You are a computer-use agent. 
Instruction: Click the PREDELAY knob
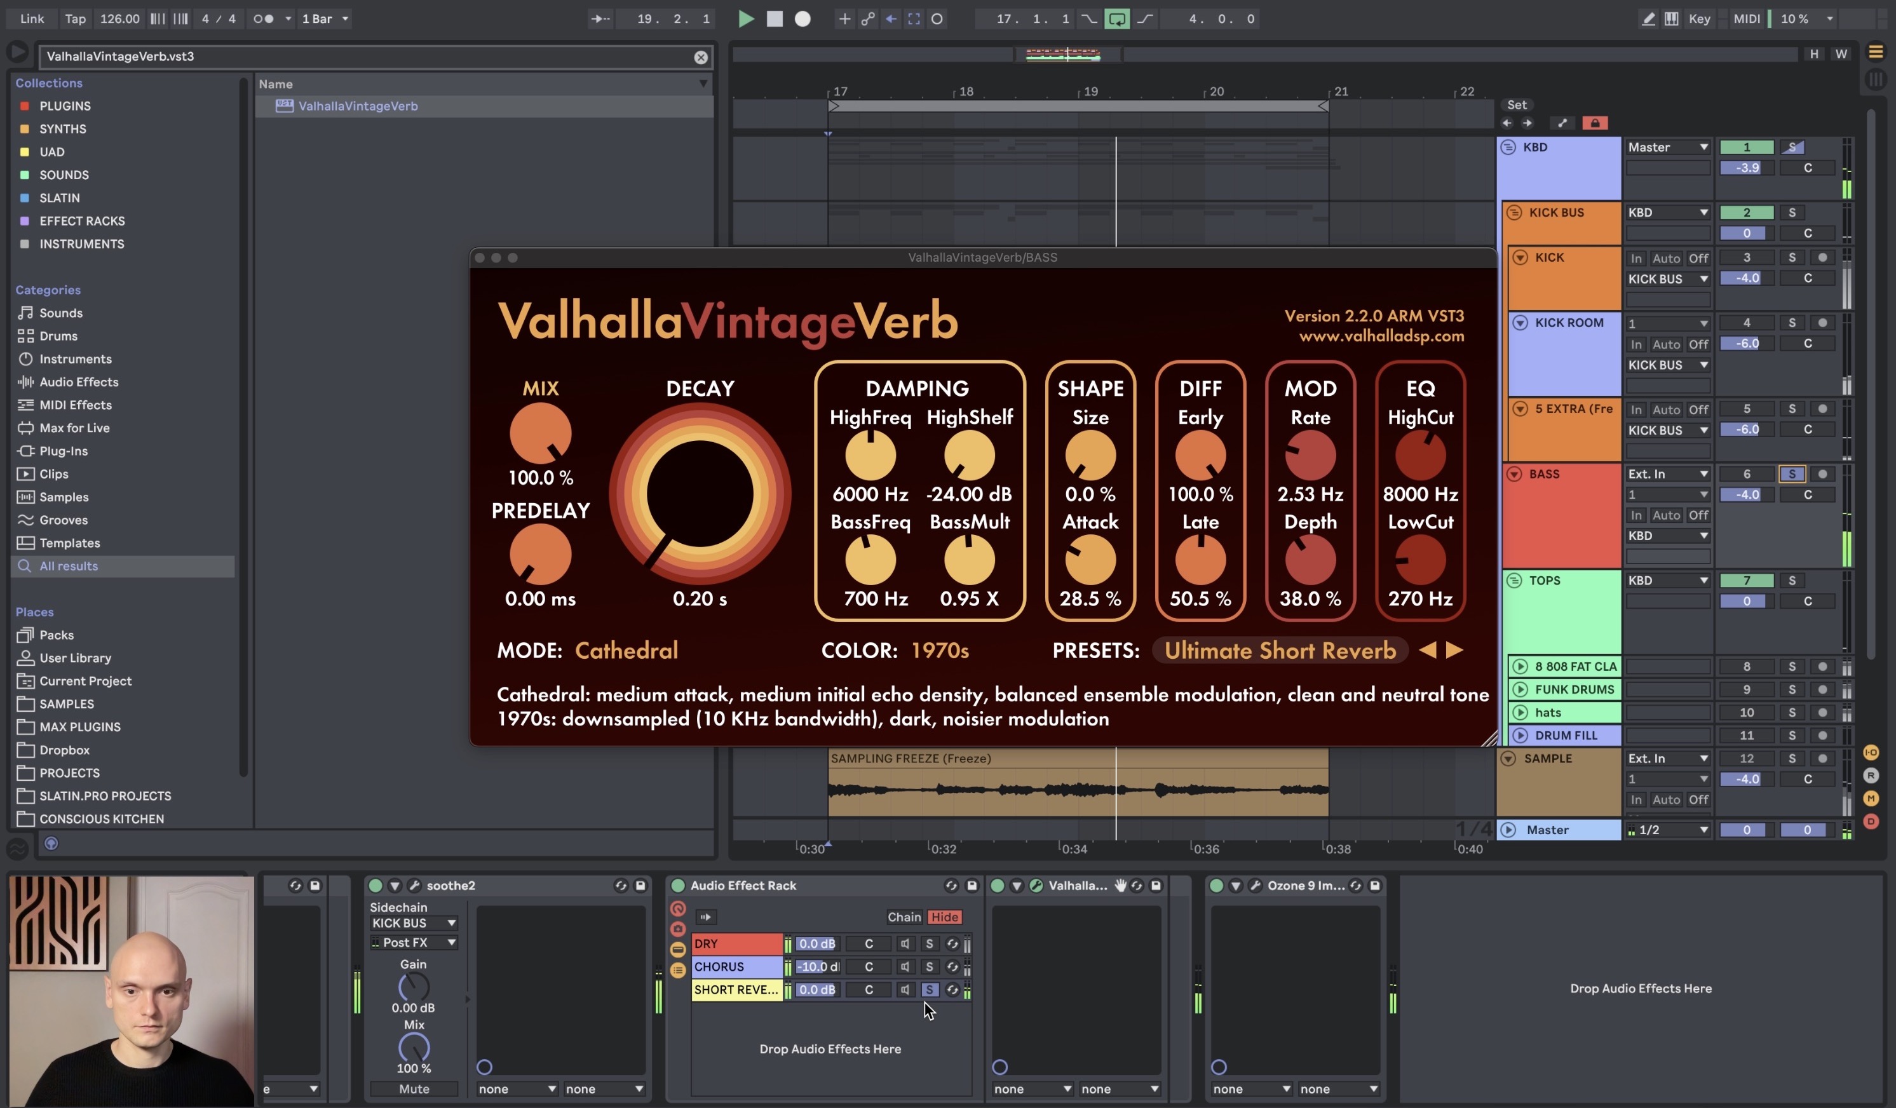pos(540,555)
